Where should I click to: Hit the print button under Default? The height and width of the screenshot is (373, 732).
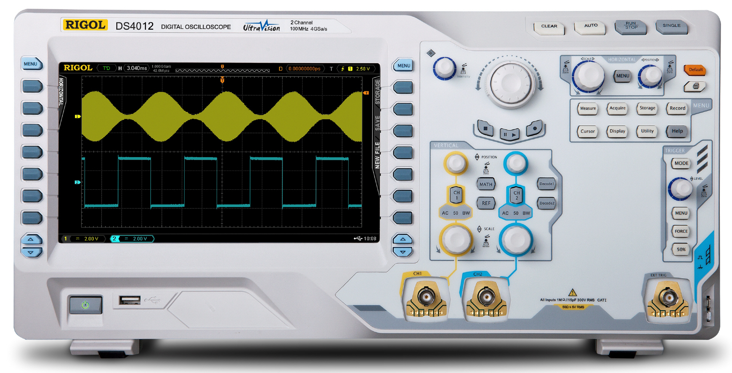[x=695, y=86]
